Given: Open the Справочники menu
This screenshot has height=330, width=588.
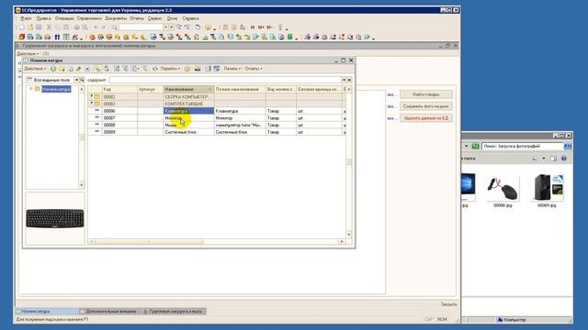Looking at the screenshot, I should 89,18.
